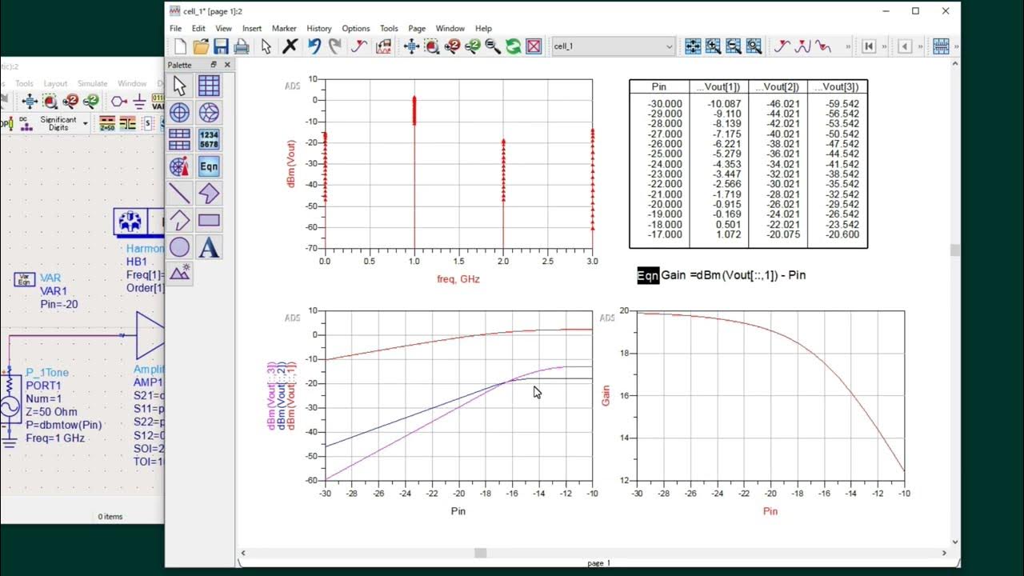Viewport: 1024px width, 576px height.
Task: Open the File menu
Action: pyautogui.click(x=176, y=28)
